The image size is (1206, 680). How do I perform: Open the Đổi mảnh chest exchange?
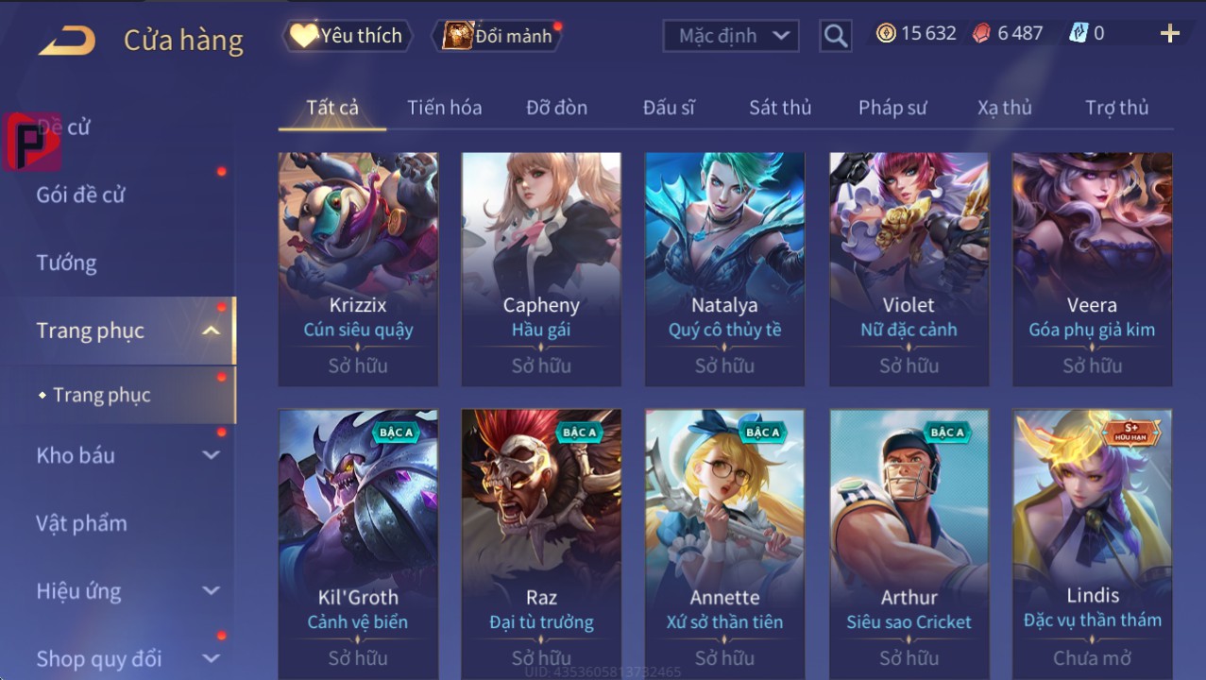[499, 36]
